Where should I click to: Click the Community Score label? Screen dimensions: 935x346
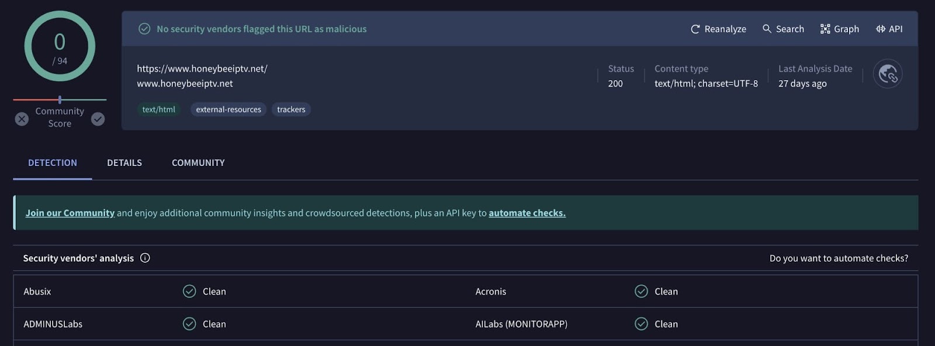pyautogui.click(x=60, y=117)
